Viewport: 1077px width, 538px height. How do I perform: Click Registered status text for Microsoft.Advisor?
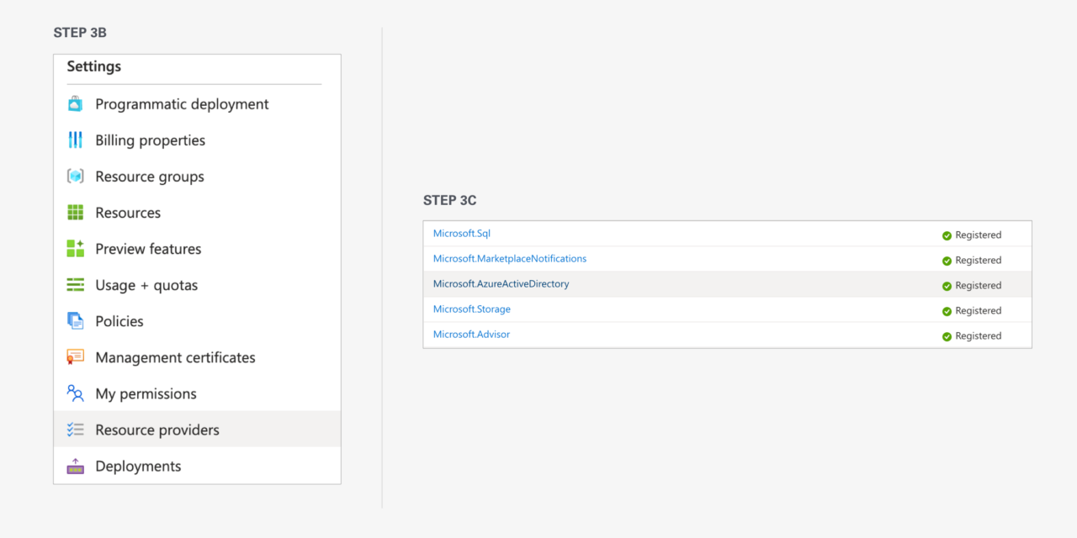click(x=979, y=336)
